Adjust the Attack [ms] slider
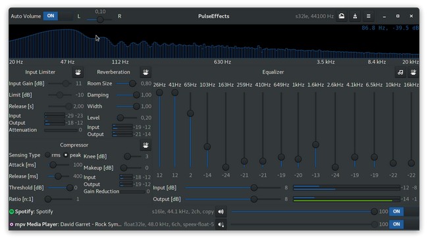 click(59, 165)
